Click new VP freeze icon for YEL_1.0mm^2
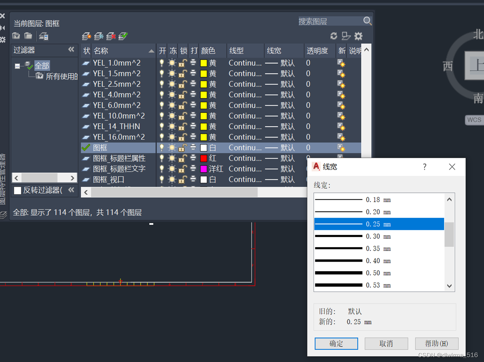 click(341, 63)
